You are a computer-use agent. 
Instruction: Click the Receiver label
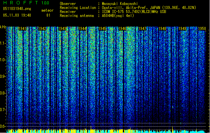coord(68,12)
